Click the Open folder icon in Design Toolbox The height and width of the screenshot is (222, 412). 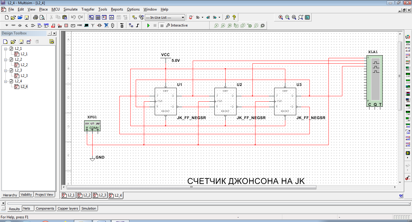click(x=13, y=42)
